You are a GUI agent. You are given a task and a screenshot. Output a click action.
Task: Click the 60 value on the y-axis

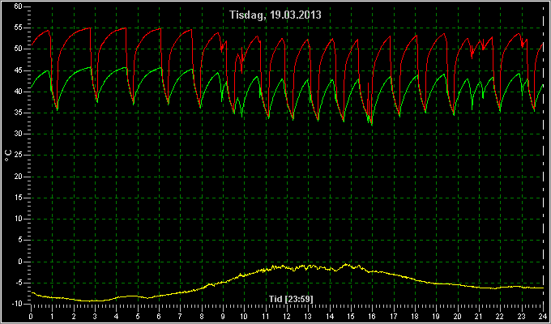(19, 6)
